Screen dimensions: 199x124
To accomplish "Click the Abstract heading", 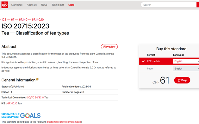I will [9, 47].
